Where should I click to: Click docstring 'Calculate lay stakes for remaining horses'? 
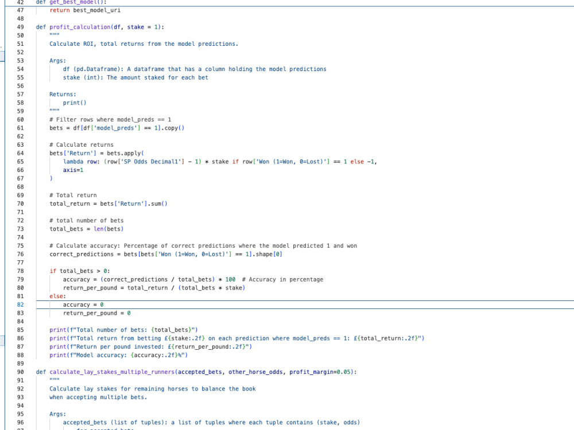coord(153,389)
